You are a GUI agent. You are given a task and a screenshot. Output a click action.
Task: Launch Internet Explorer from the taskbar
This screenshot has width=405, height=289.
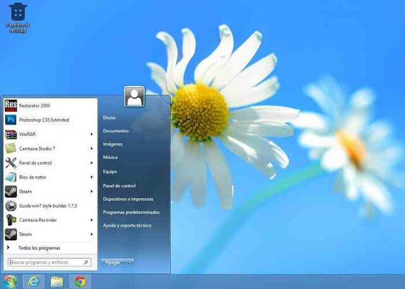(34, 281)
